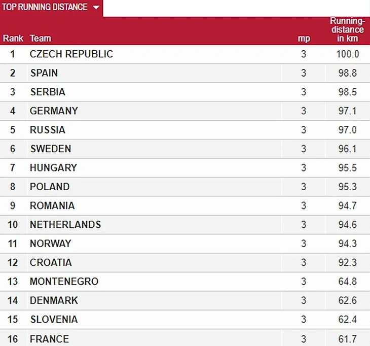
Task: Select the Top Running Distance tab label
Action: coord(45,8)
